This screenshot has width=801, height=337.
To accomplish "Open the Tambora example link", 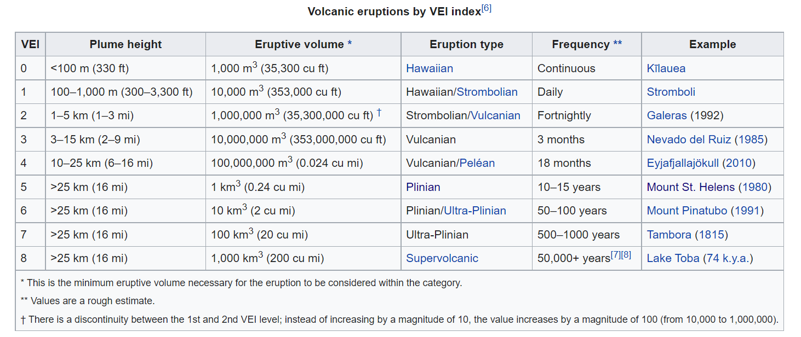I will (x=669, y=235).
